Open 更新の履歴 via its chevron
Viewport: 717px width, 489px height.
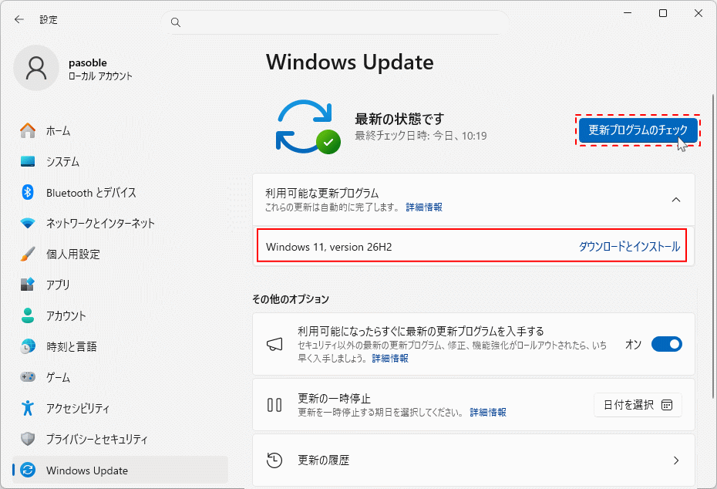tap(676, 460)
